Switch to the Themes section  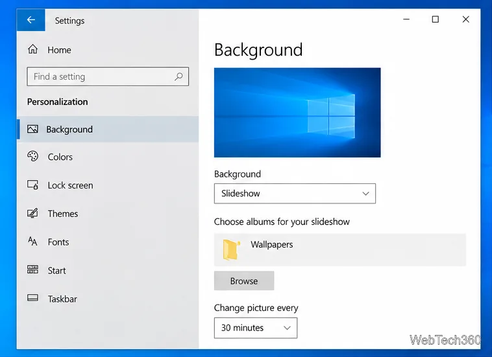[63, 214]
